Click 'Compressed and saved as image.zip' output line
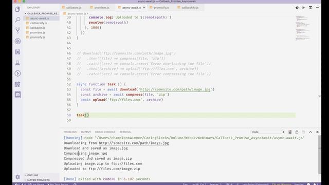Screen dimensions: 329x185 [98, 159]
